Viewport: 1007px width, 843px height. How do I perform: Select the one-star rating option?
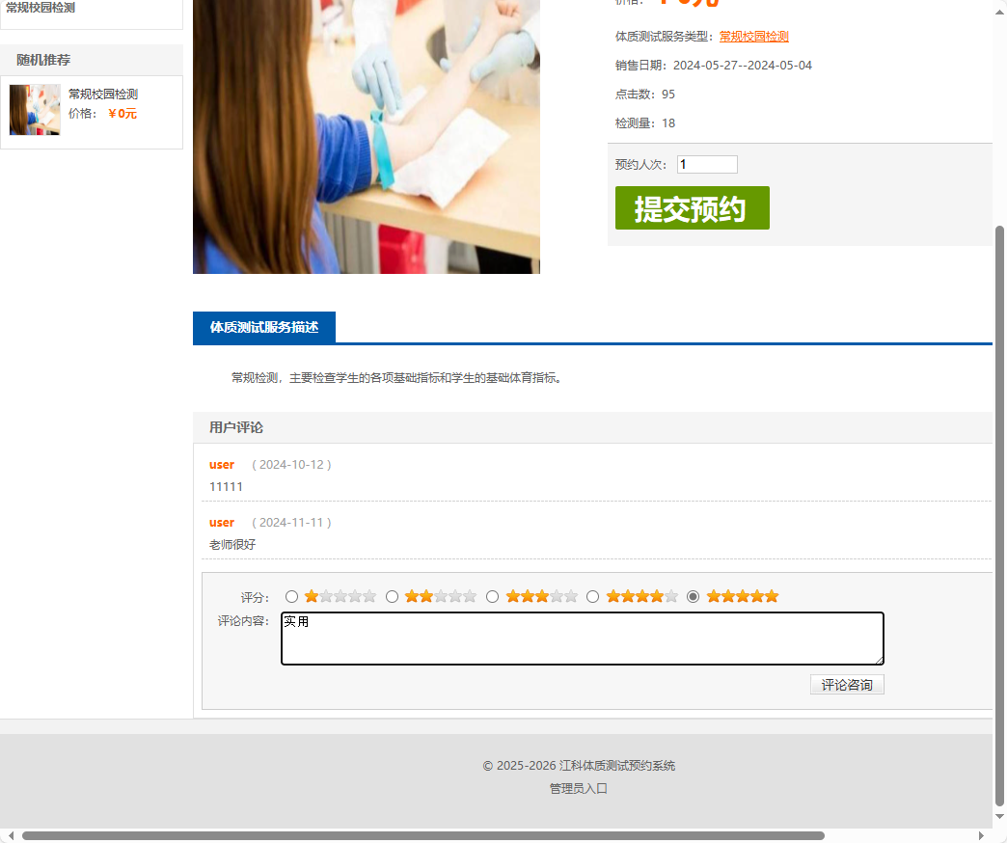tap(292, 596)
